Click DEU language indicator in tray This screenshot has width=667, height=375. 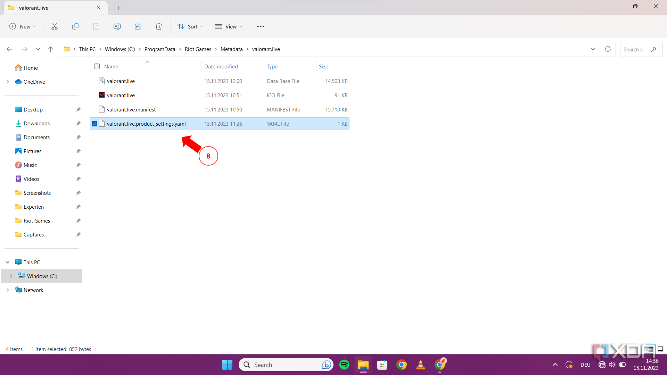tap(585, 365)
